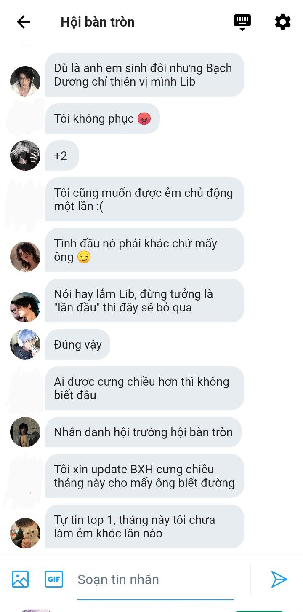Select the "+2" message bubble

click(62, 156)
